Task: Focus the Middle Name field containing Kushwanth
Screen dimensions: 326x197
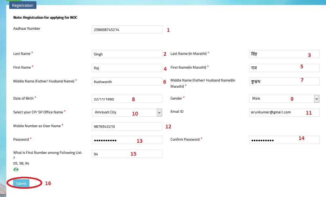Action: (127, 82)
